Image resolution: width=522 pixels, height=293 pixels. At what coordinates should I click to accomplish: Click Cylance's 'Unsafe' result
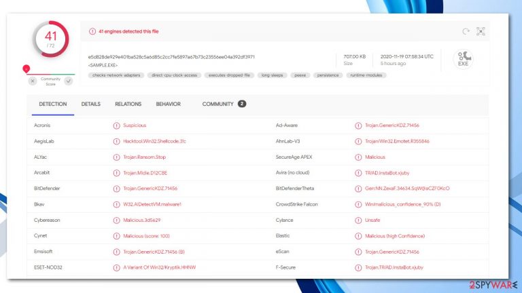372,220
